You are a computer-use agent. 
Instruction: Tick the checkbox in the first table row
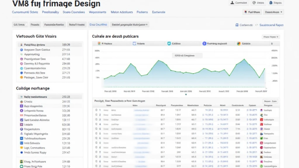96,110
